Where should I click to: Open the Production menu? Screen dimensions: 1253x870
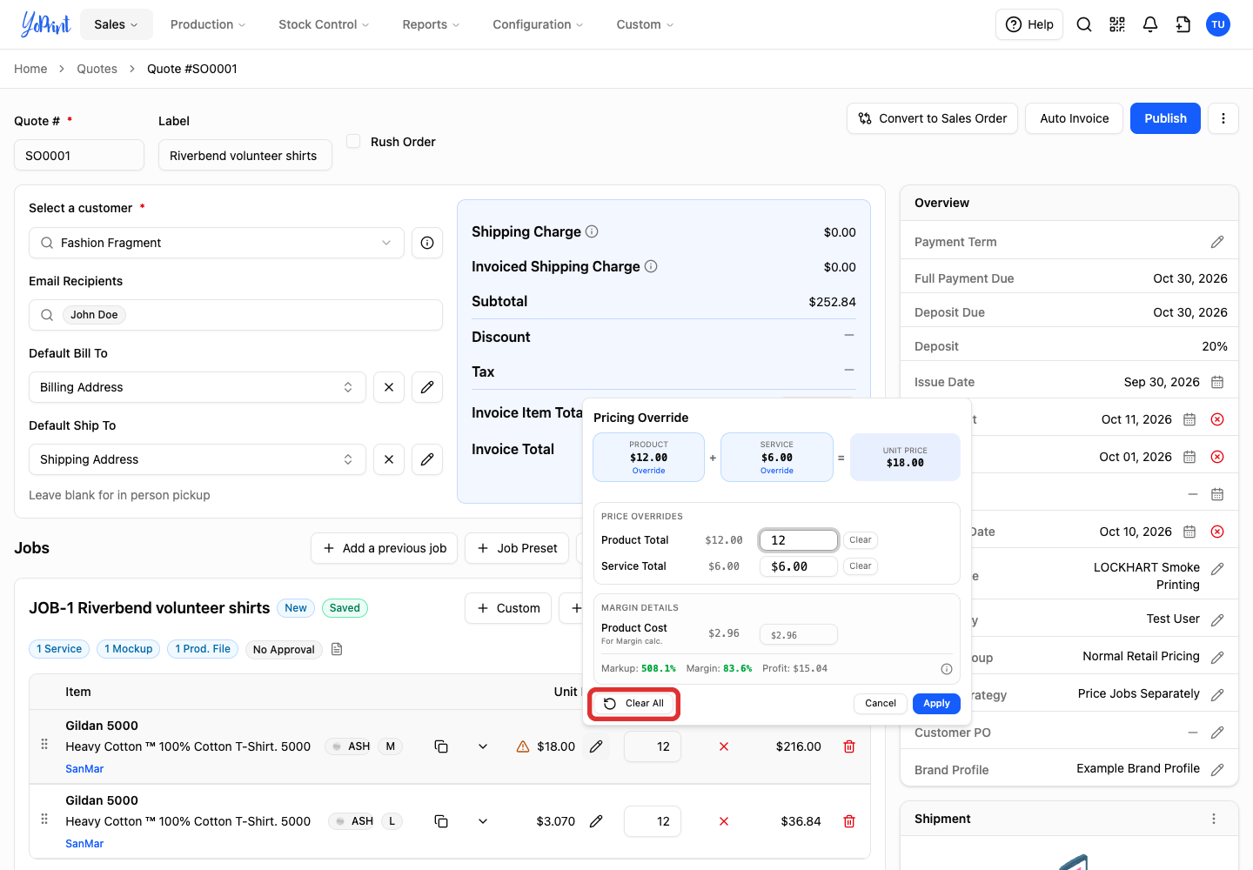[208, 24]
